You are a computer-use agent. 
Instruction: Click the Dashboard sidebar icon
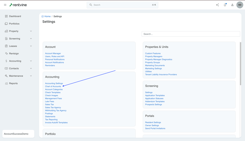[x=6, y=16]
